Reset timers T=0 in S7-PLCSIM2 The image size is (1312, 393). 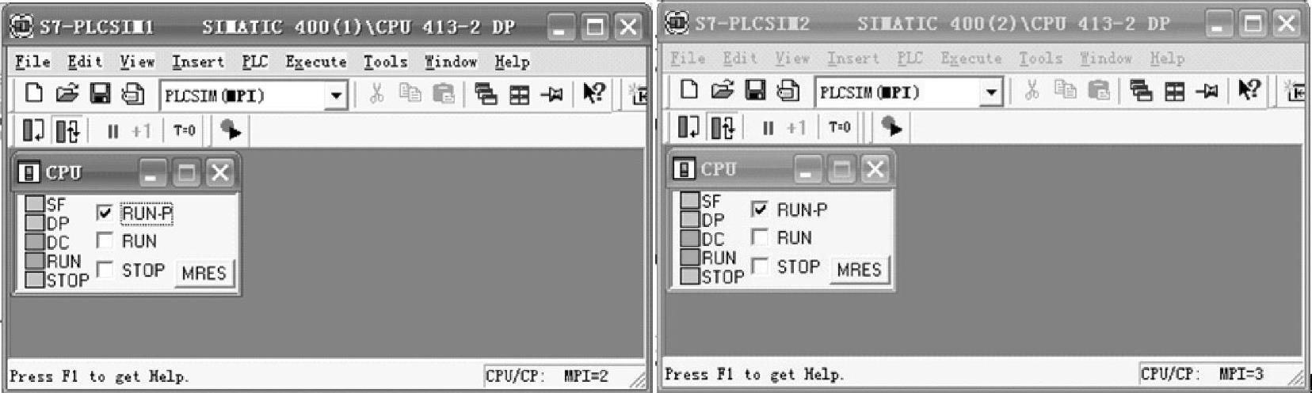pos(840,127)
